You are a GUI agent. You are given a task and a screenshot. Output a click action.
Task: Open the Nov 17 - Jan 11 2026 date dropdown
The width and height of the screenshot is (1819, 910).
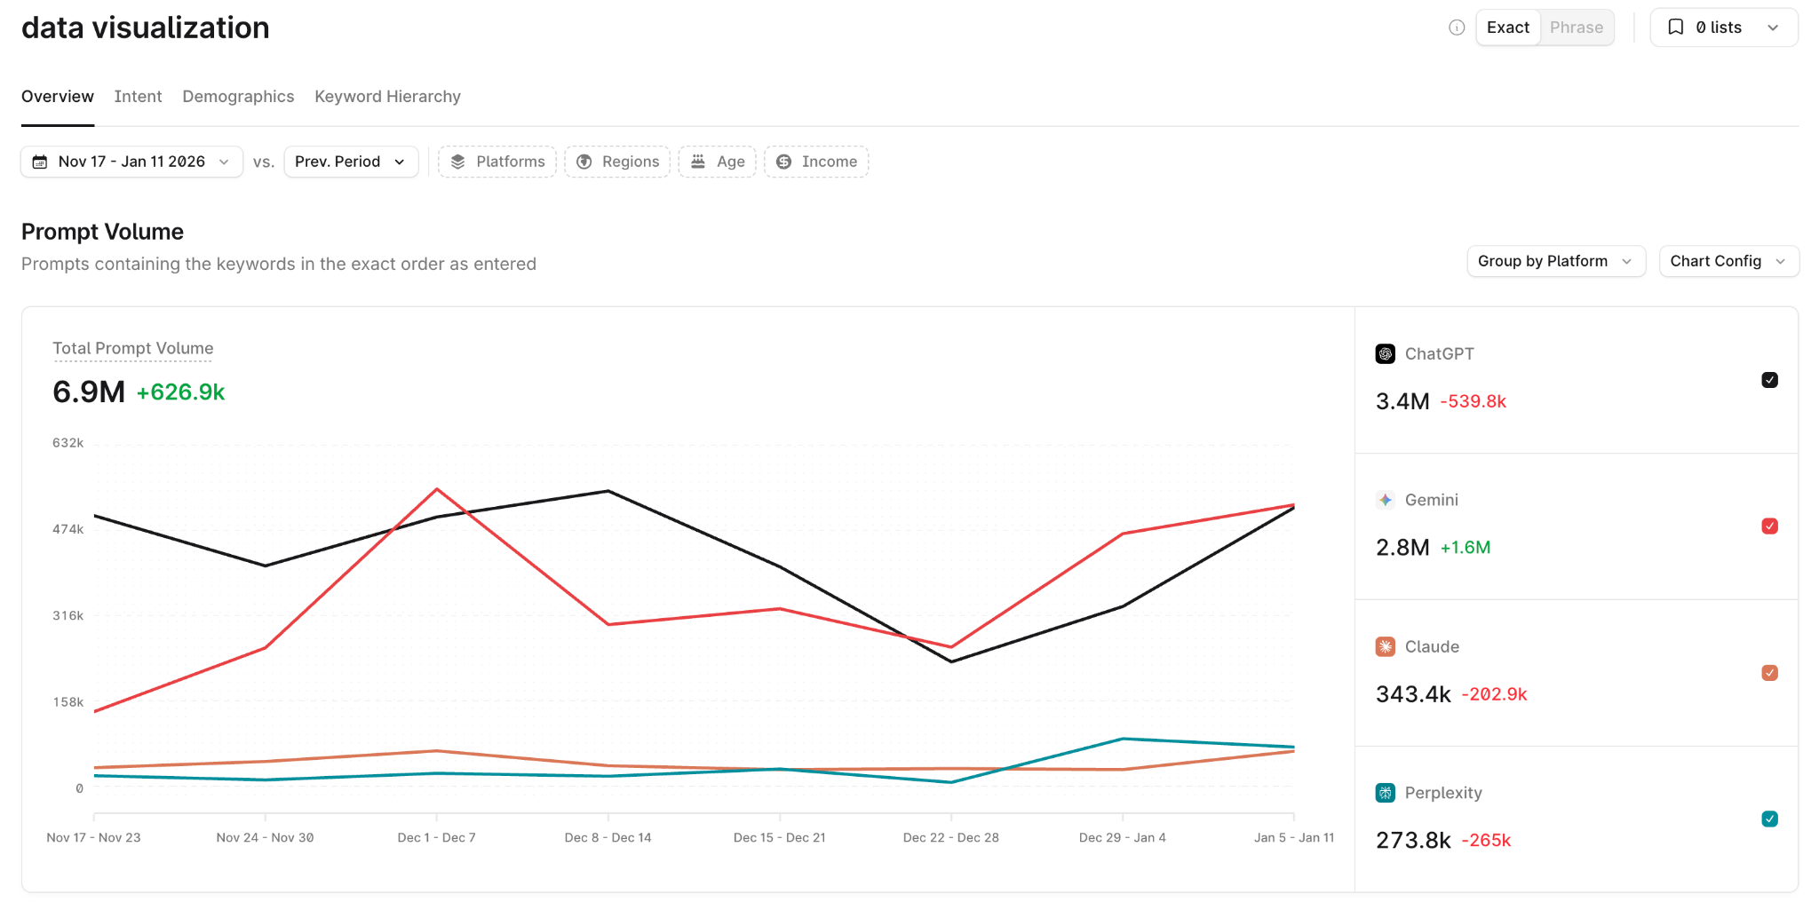(131, 162)
